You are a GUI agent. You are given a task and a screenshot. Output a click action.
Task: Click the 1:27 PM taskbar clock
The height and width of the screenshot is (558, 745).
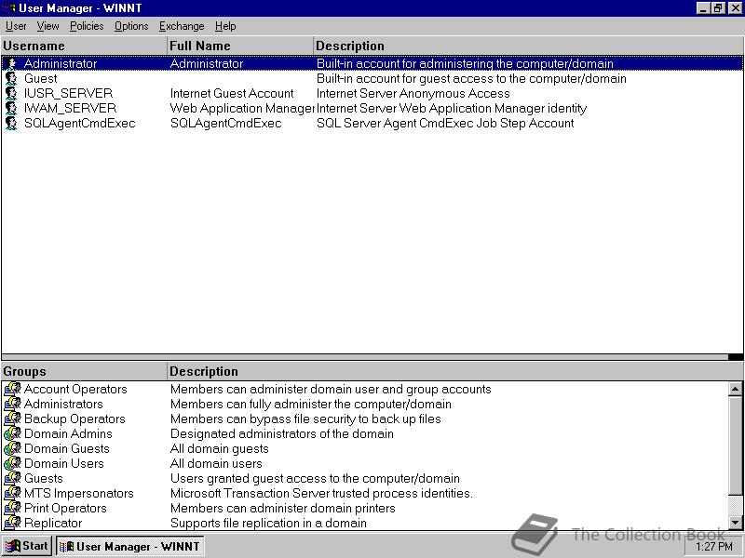click(713, 547)
